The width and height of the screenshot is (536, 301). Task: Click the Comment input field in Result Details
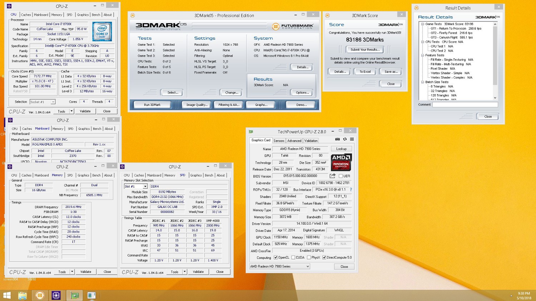point(465,104)
